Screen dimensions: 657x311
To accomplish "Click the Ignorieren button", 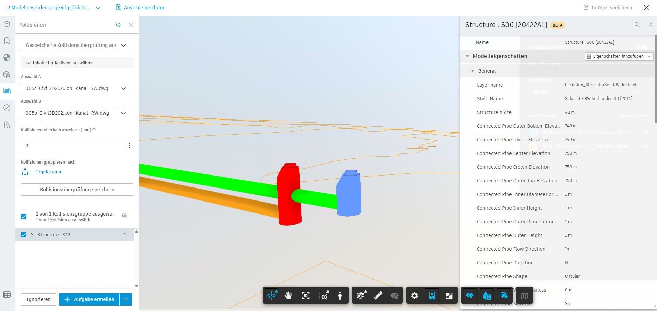I will click(38, 299).
